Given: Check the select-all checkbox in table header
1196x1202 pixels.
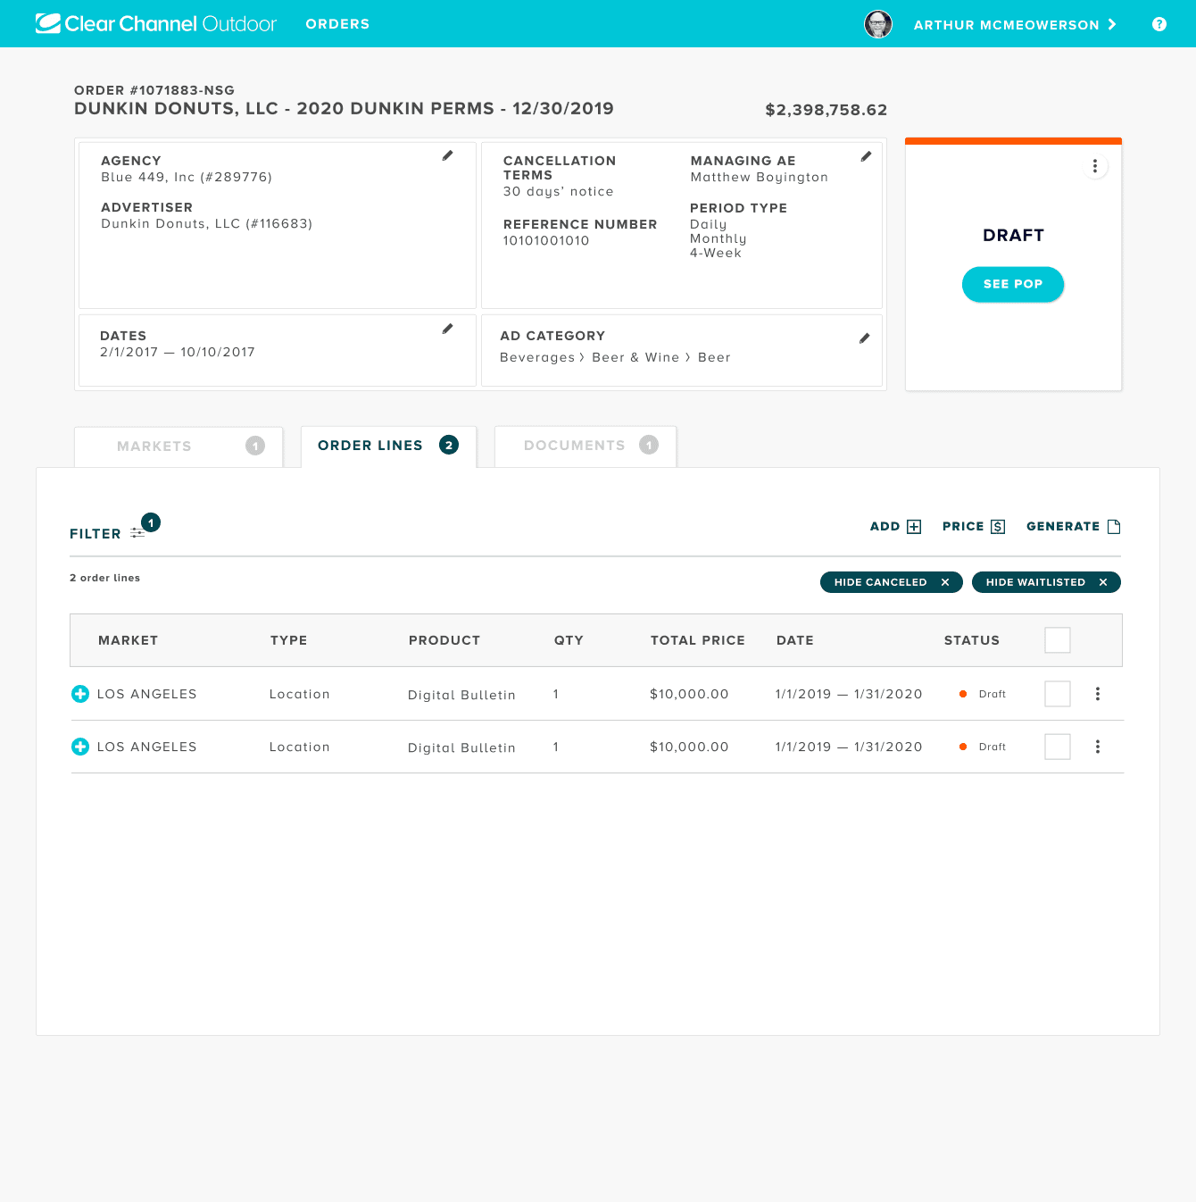Looking at the screenshot, I should pyautogui.click(x=1058, y=640).
